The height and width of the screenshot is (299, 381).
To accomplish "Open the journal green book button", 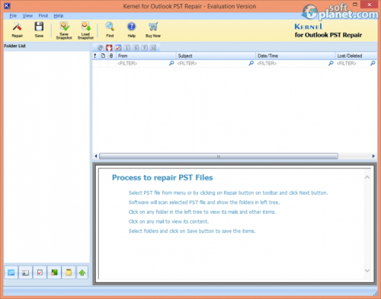I will (x=54, y=272).
